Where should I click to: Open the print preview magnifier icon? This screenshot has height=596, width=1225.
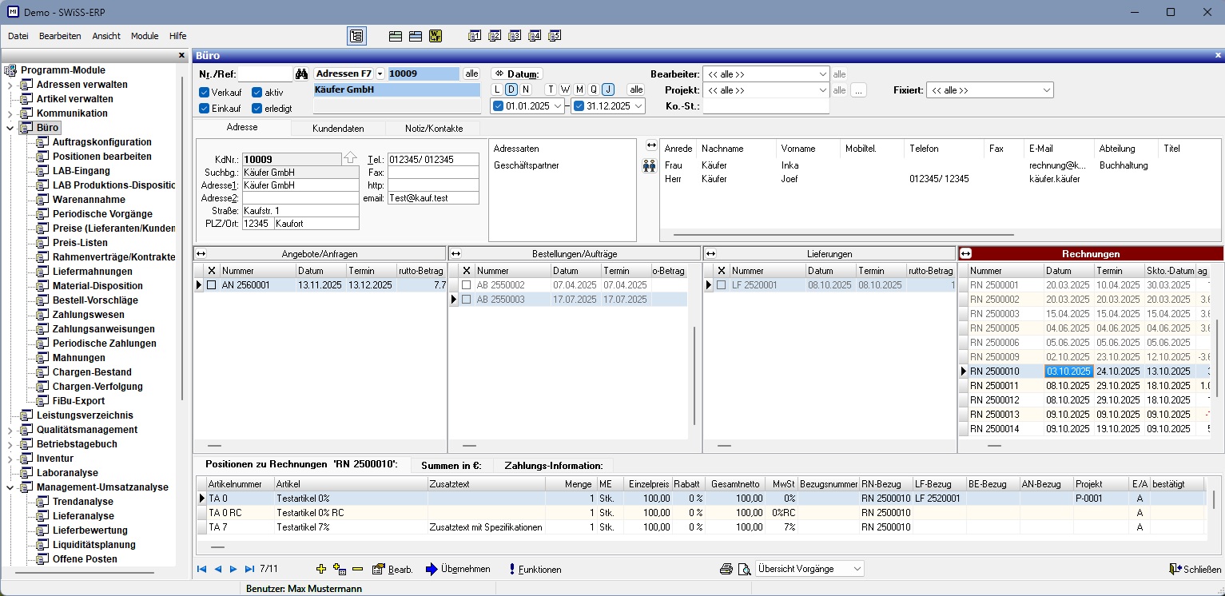(x=744, y=569)
